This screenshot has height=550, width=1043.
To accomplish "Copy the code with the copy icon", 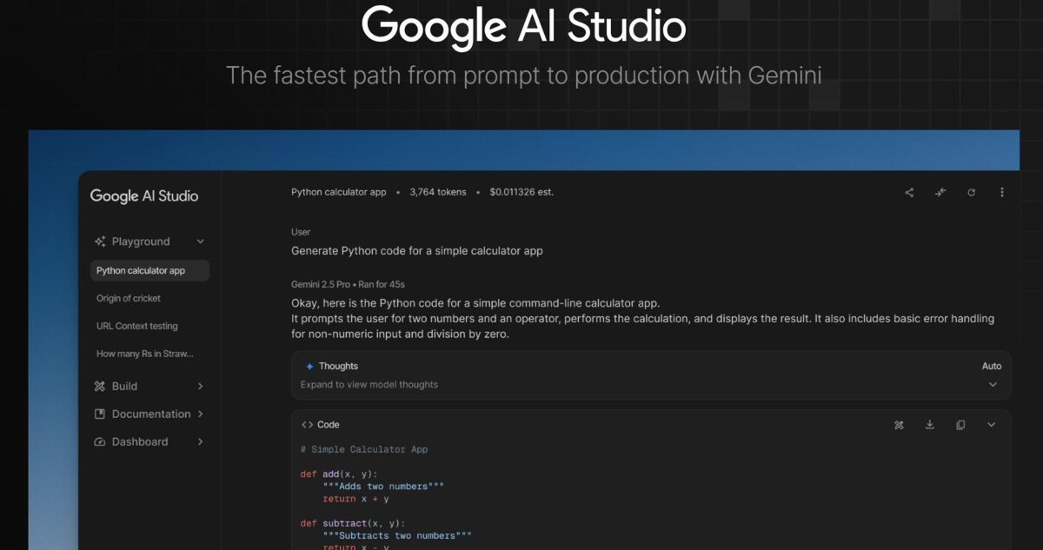I will click(x=960, y=425).
